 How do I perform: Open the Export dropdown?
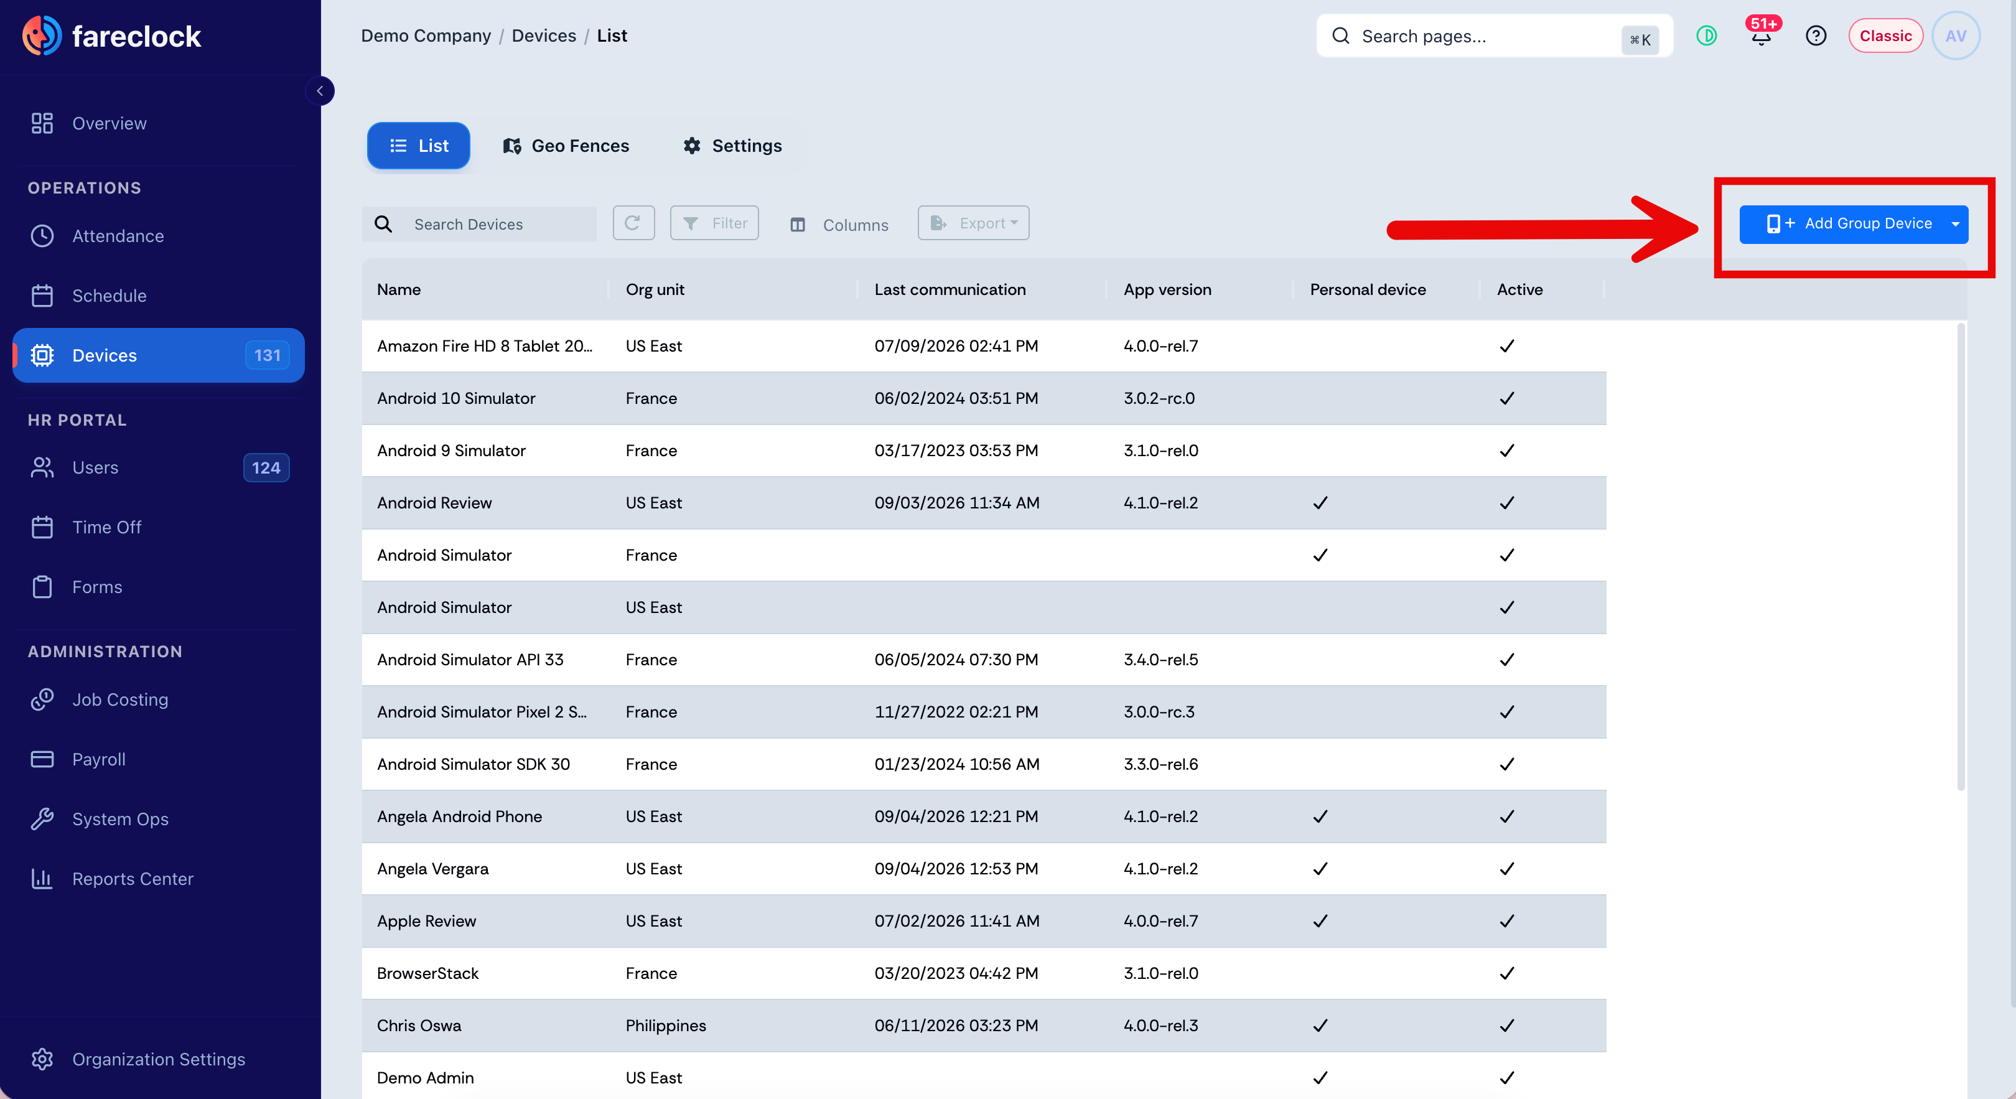coord(973,223)
